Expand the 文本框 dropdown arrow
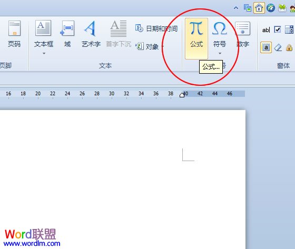 click(x=44, y=54)
